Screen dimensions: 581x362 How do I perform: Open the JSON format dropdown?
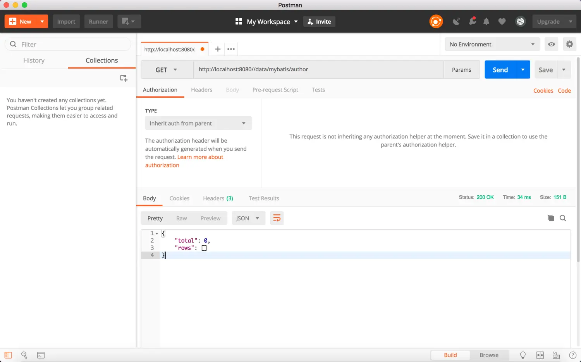(x=248, y=218)
